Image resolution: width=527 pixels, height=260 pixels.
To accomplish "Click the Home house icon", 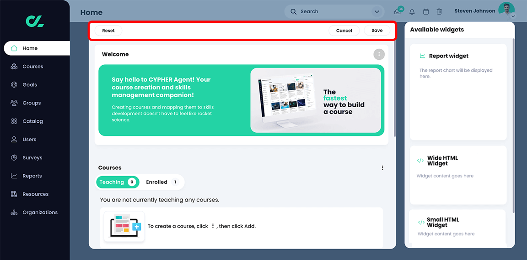I will tap(14, 48).
